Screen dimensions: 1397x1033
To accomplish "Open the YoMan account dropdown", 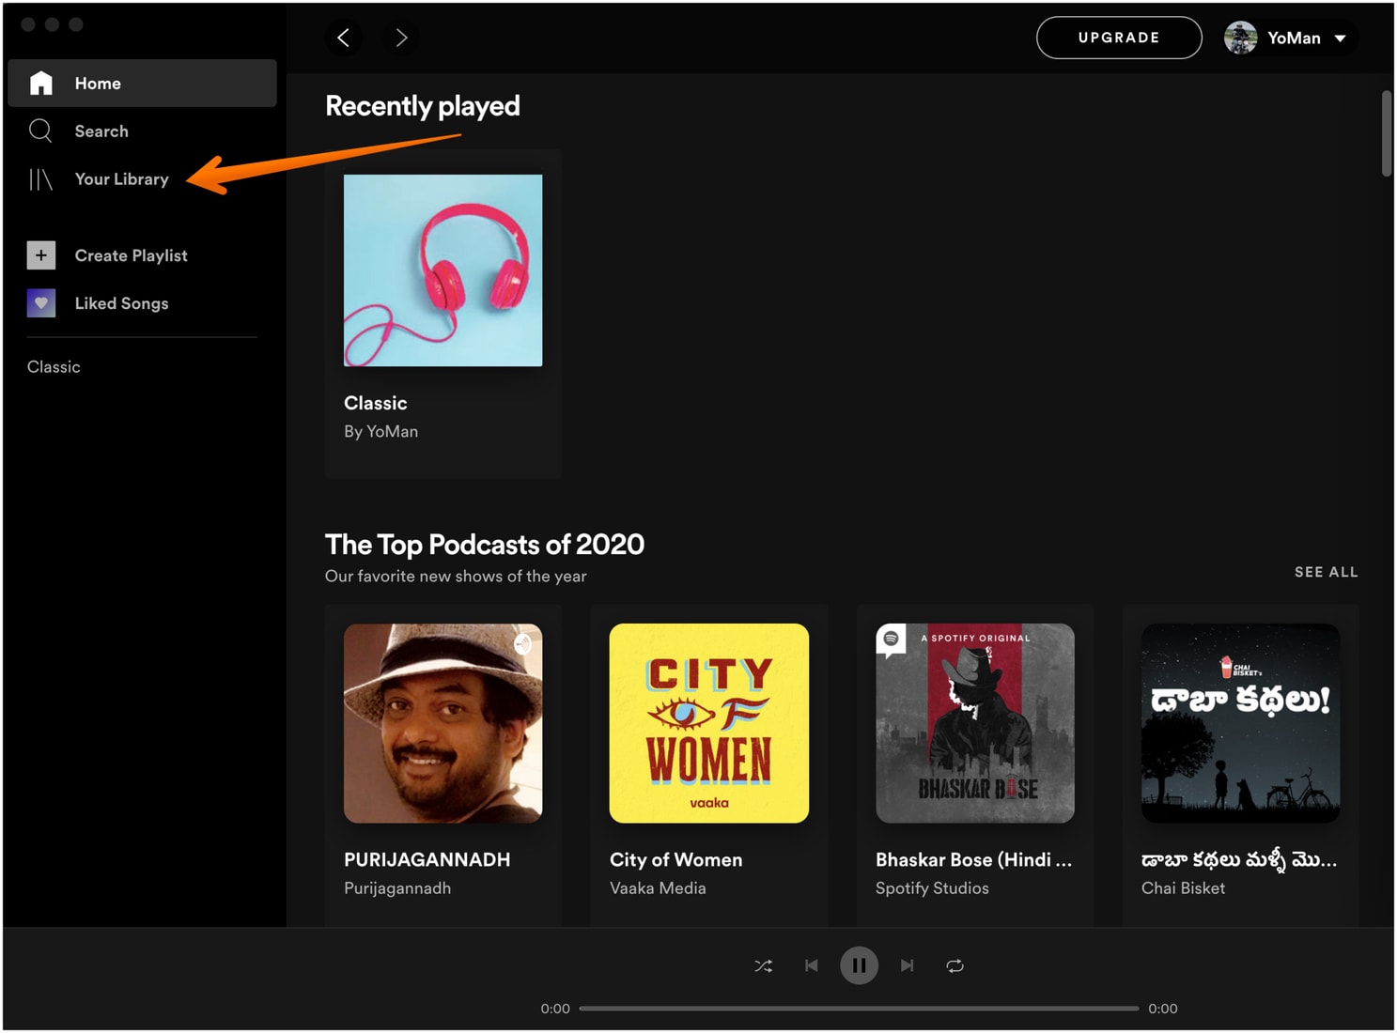I will (x=1289, y=38).
